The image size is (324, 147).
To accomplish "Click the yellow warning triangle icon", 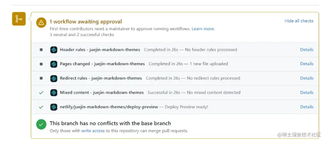I will (41, 22).
